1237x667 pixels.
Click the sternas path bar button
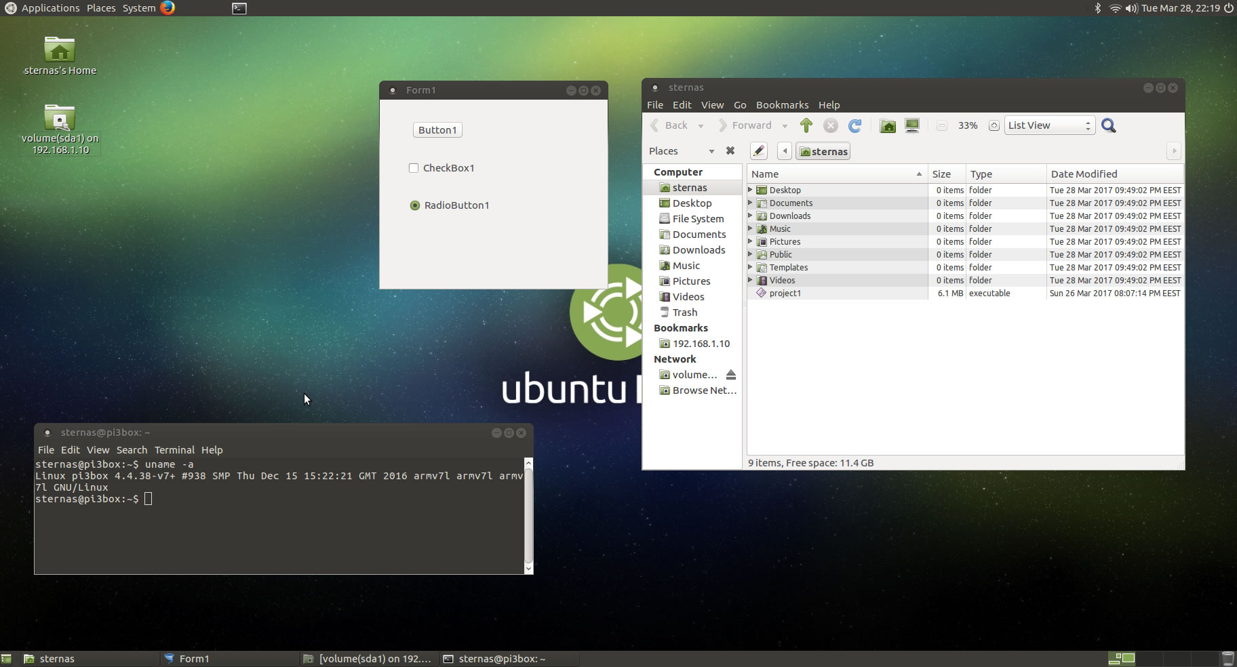click(823, 151)
